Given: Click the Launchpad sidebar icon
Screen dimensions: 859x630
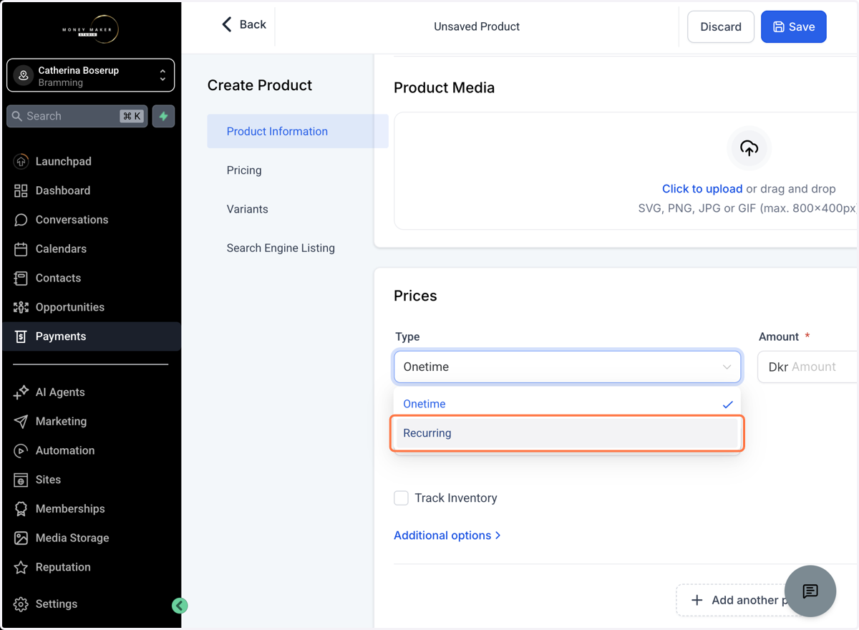Looking at the screenshot, I should pos(21,162).
